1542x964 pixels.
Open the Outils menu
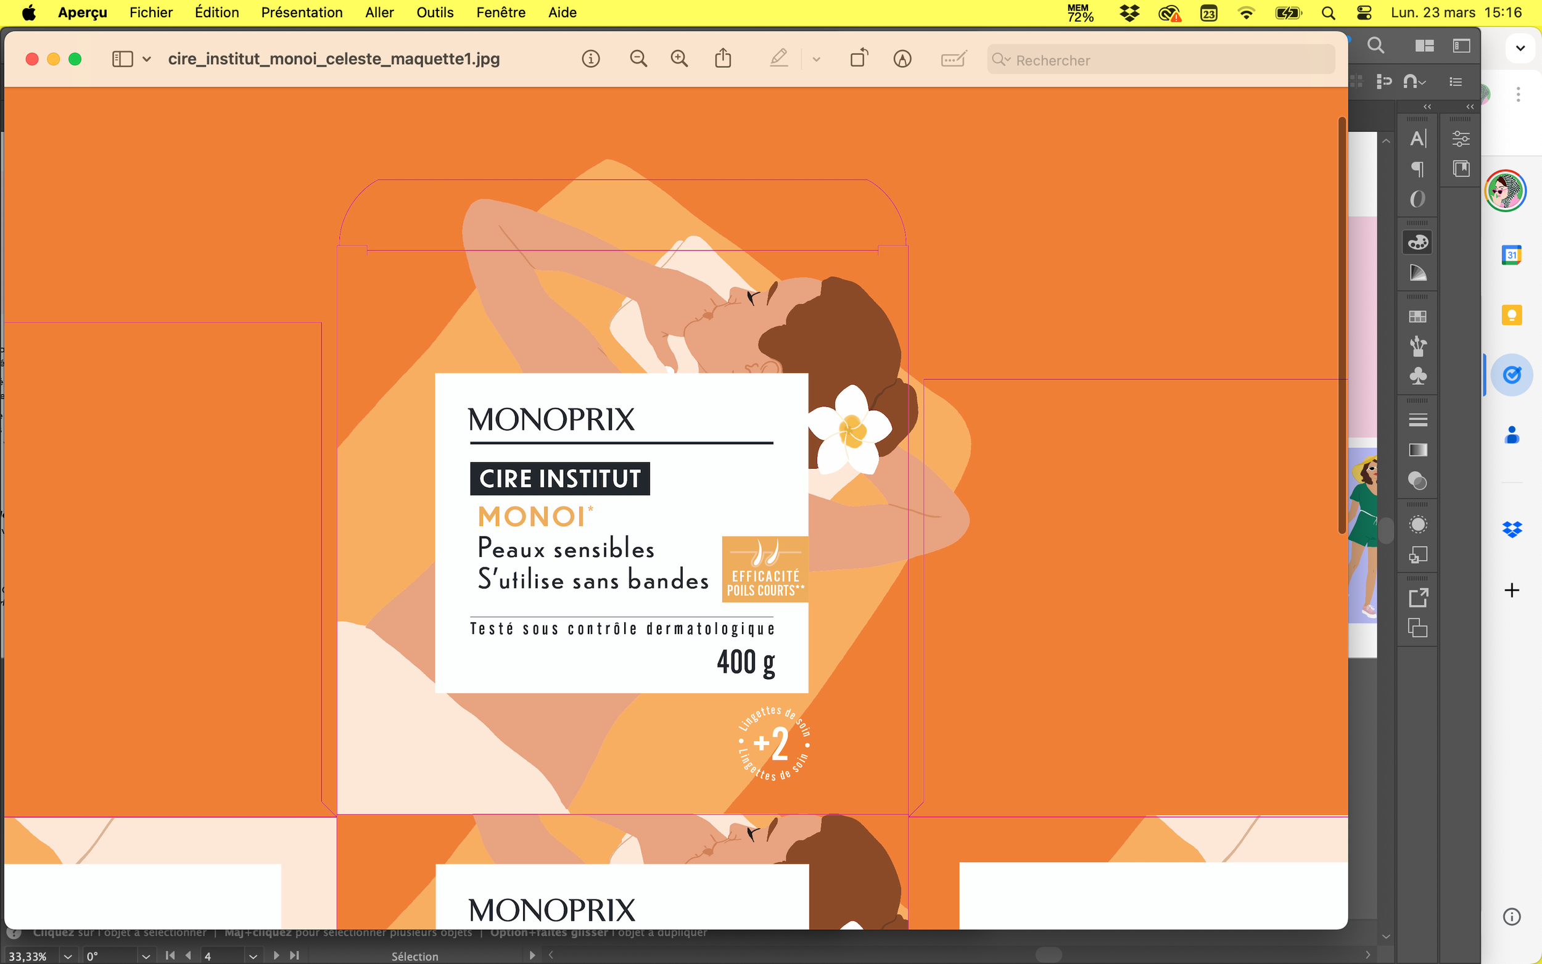coord(435,12)
